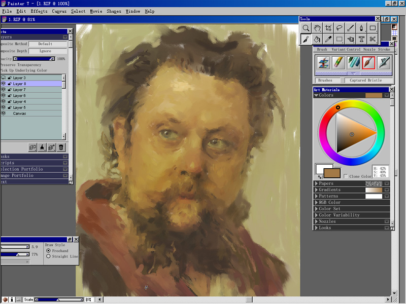Expand the Nozzles section
This screenshot has height=304, width=406.
pyautogui.click(x=316, y=221)
